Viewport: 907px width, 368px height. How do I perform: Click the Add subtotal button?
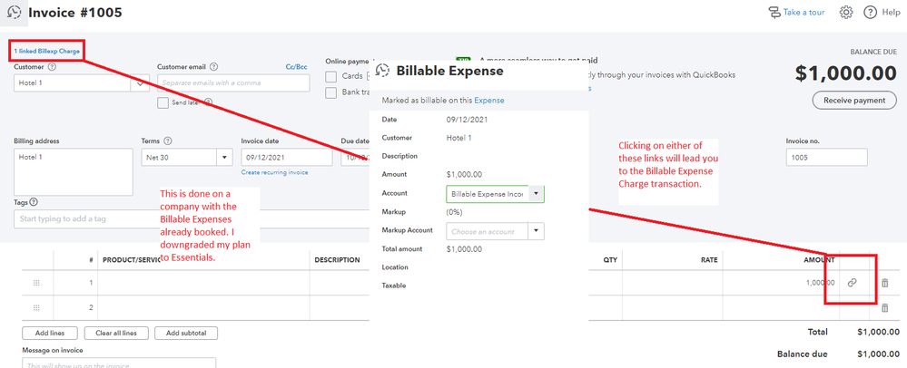[187, 334]
